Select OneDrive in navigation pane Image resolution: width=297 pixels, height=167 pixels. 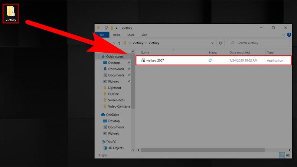(x=112, y=115)
